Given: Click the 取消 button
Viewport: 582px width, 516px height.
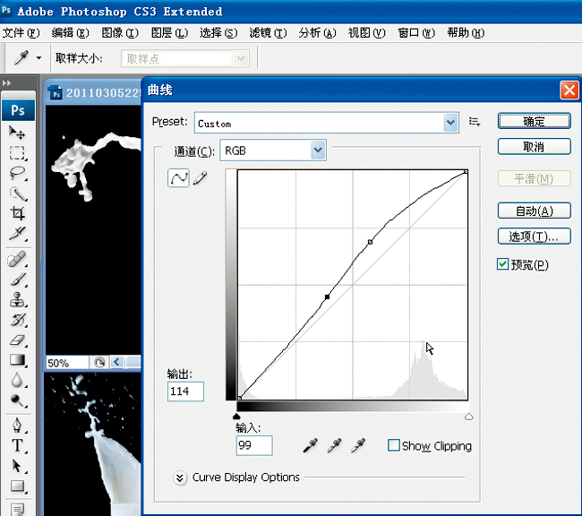Looking at the screenshot, I should [x=535, y=146].
